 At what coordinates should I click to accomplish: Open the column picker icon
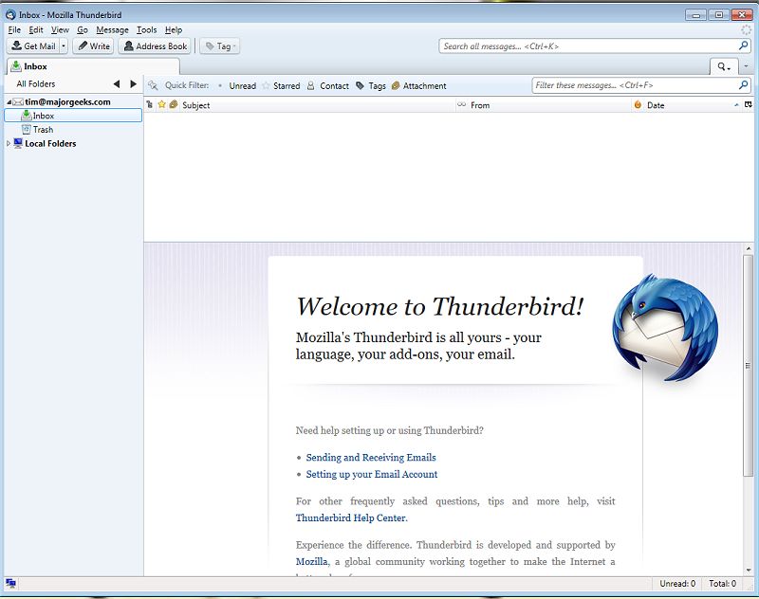pos(749,105)
